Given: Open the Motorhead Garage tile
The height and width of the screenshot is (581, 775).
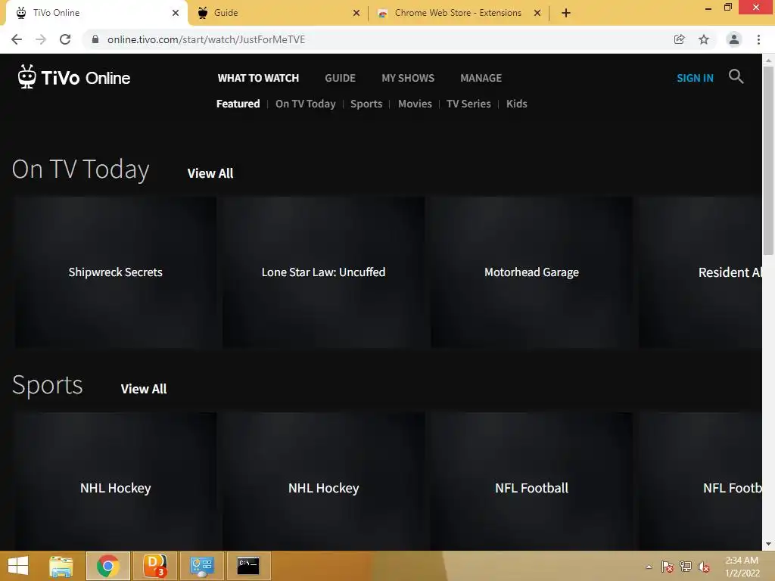Looking at the screenshot, I should coord(531,272).
